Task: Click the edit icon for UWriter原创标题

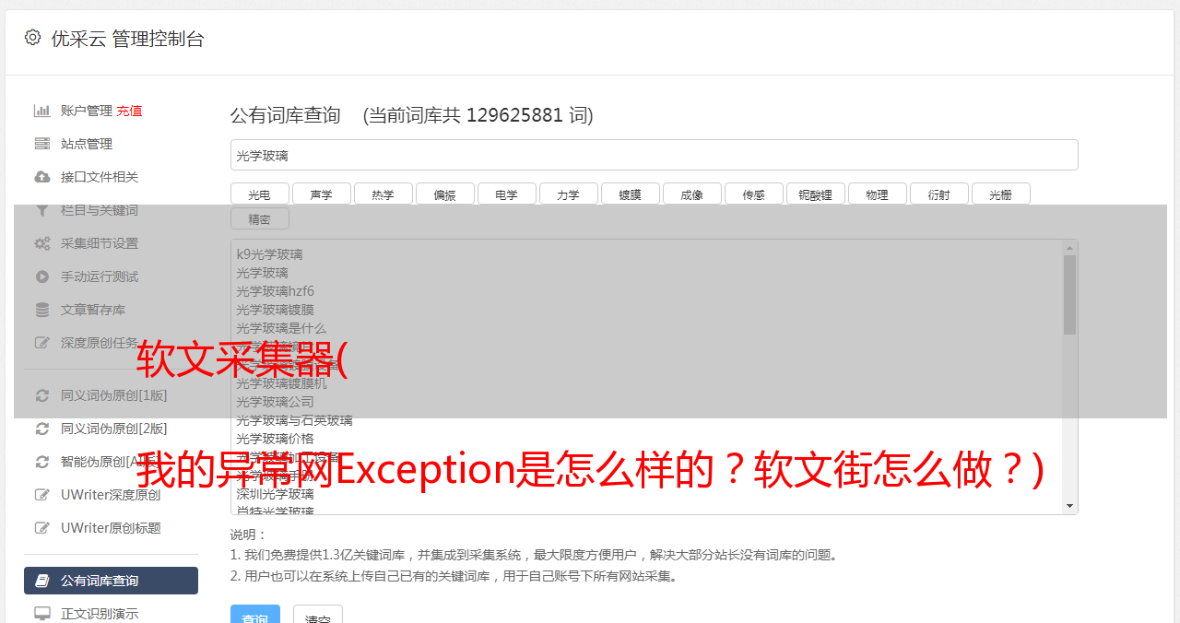Action: [x=42, y=528]
